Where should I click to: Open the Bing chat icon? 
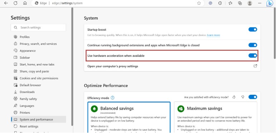tap(270, 3)
